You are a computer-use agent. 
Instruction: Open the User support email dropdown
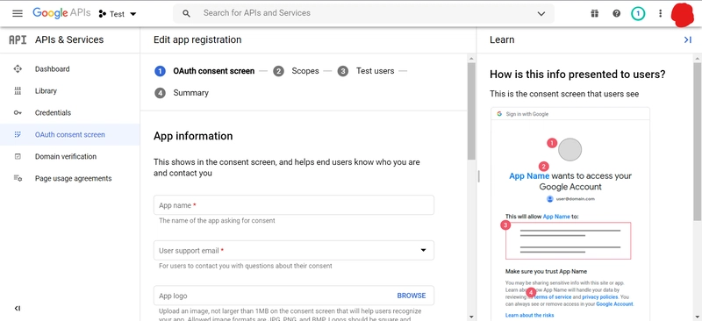pyautogui.click(x=294, y=250)
